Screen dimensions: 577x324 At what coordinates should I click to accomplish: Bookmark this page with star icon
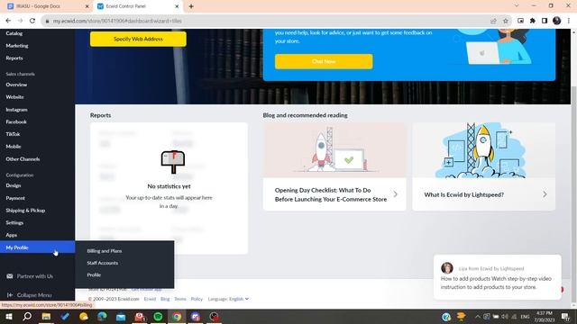click(x=506, y=21)
